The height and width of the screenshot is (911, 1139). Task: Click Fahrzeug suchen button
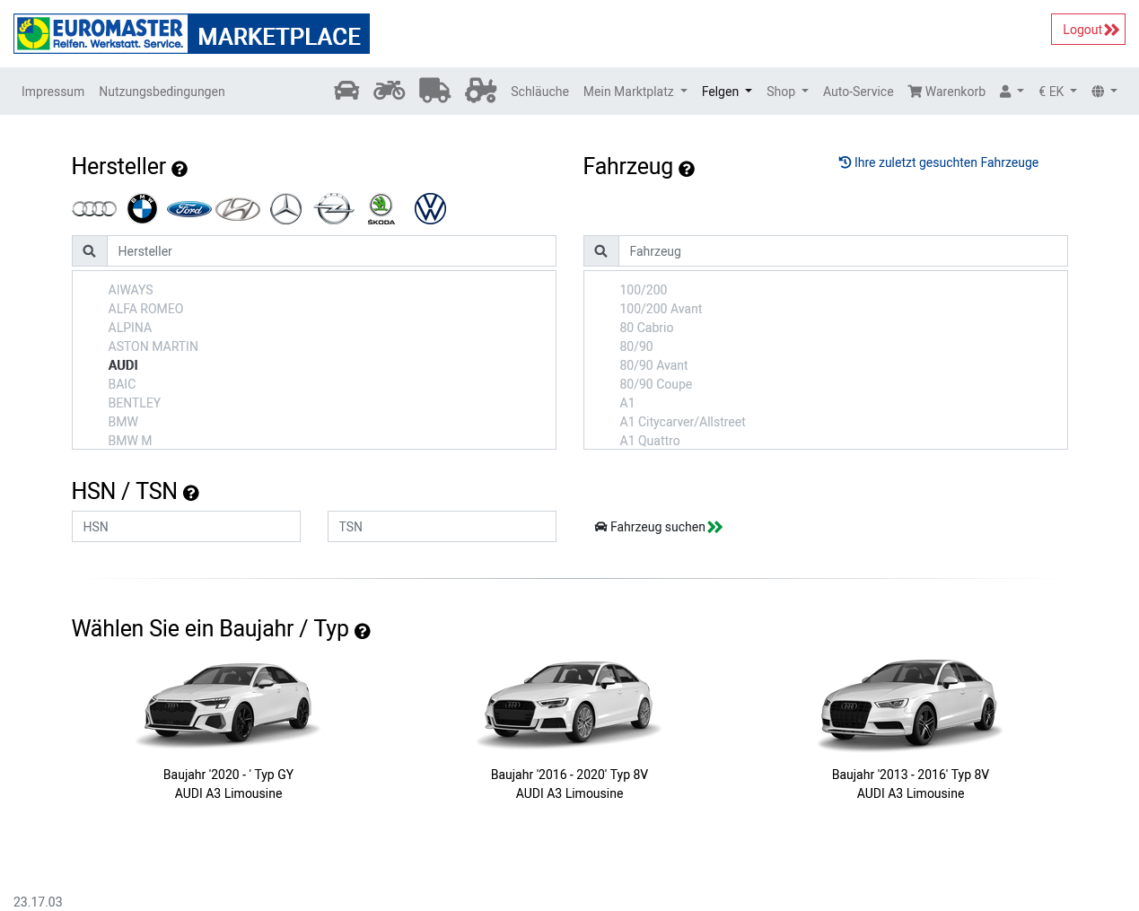(658, 527)
